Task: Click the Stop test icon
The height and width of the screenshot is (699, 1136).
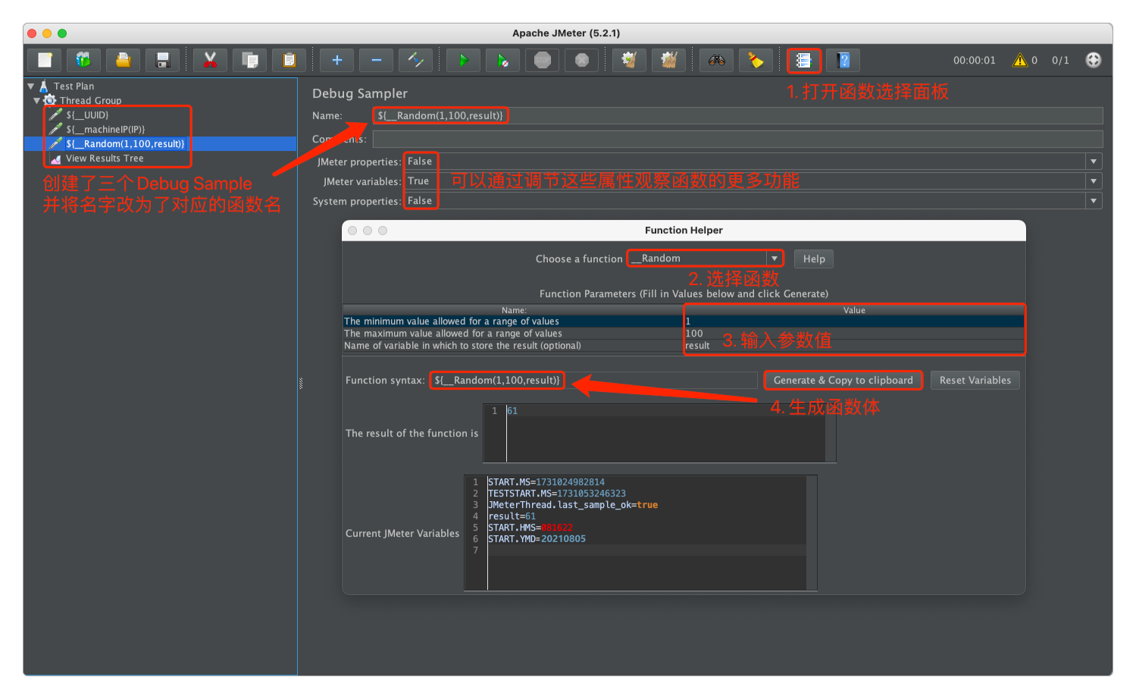Action: [542, 60]
